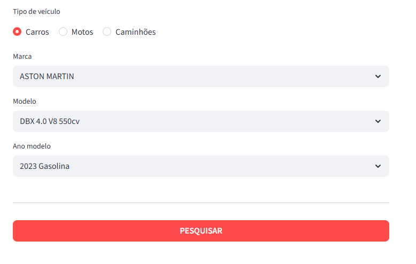Click the chevron arrow in Ano modelo dropdown
Viewport: 416px width, 264px height.
378,166
